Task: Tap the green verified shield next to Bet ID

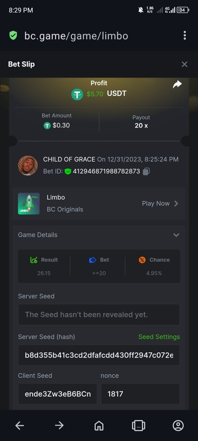Action: click(68, 171)
